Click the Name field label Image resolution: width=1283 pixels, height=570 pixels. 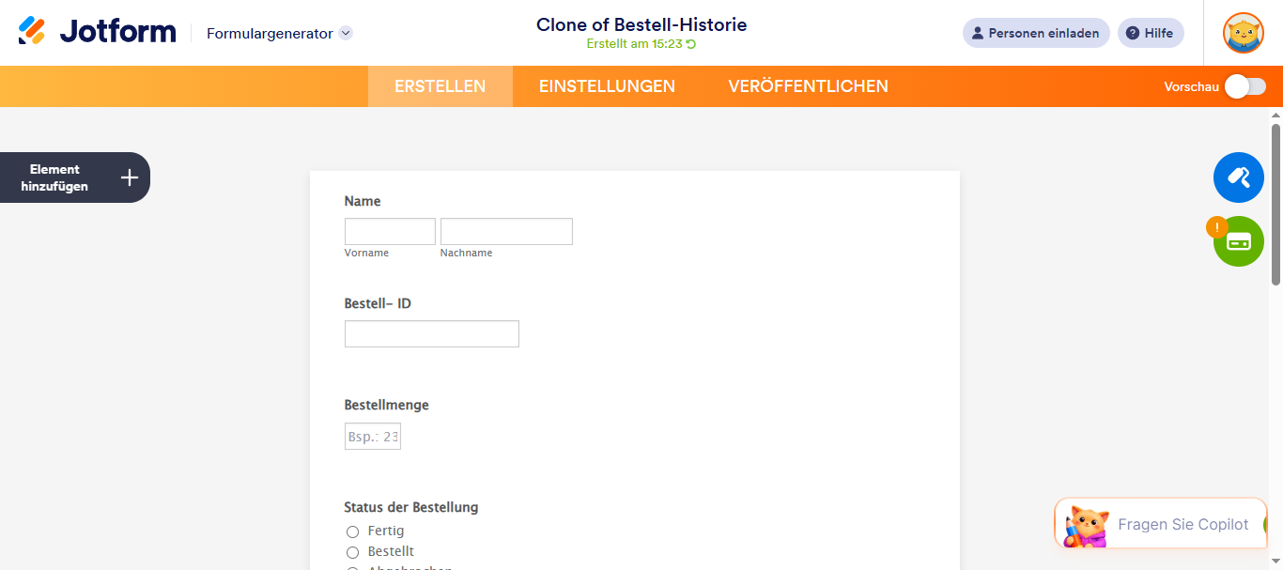pos(363,201)
